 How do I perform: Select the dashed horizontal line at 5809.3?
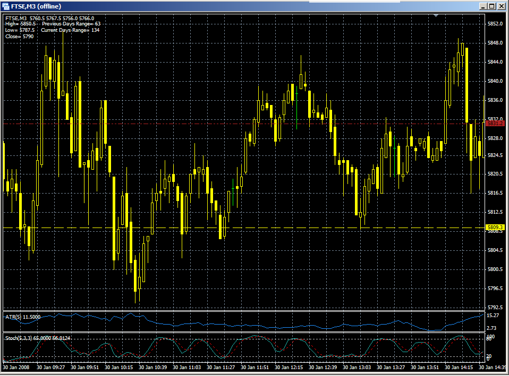[x=266, y=228]
